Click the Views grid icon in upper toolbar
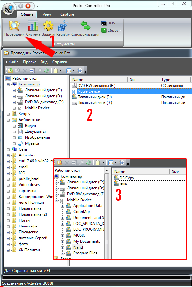Screen dimensions: 192x287 click(69, 70)
